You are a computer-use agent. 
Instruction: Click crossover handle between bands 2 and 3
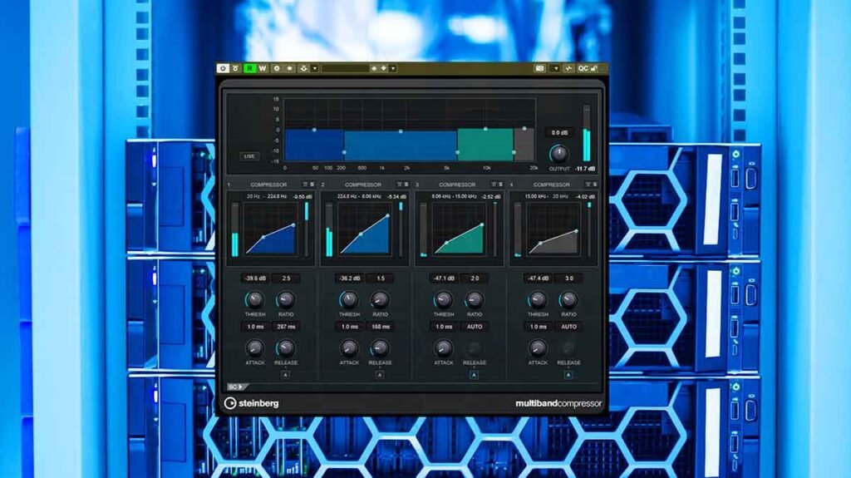click(x=458, y=153)
